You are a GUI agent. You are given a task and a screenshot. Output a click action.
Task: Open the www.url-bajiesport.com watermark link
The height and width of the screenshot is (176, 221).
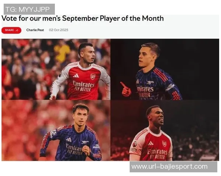click(169, 166)
